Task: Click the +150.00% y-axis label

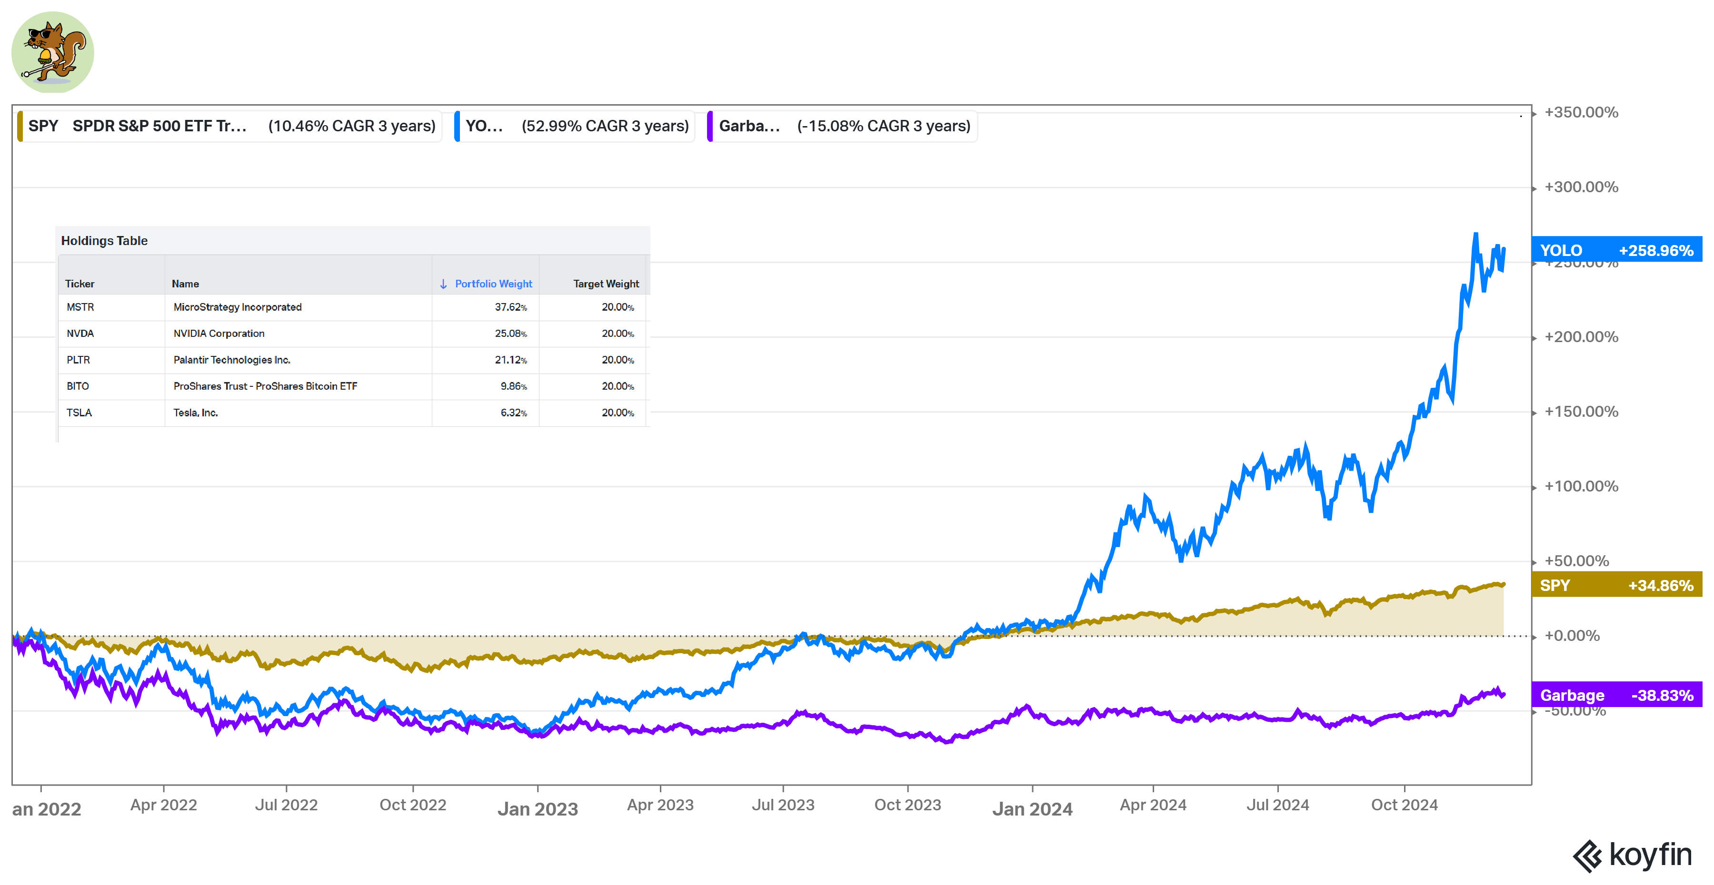Action: coord(1581,412)
